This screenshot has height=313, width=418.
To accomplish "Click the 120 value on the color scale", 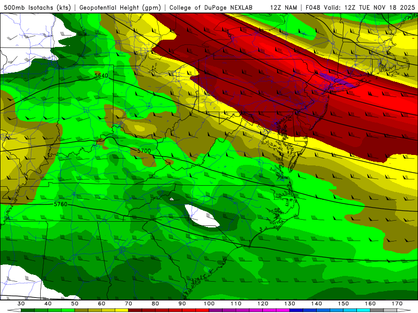I will coord(263,304).
